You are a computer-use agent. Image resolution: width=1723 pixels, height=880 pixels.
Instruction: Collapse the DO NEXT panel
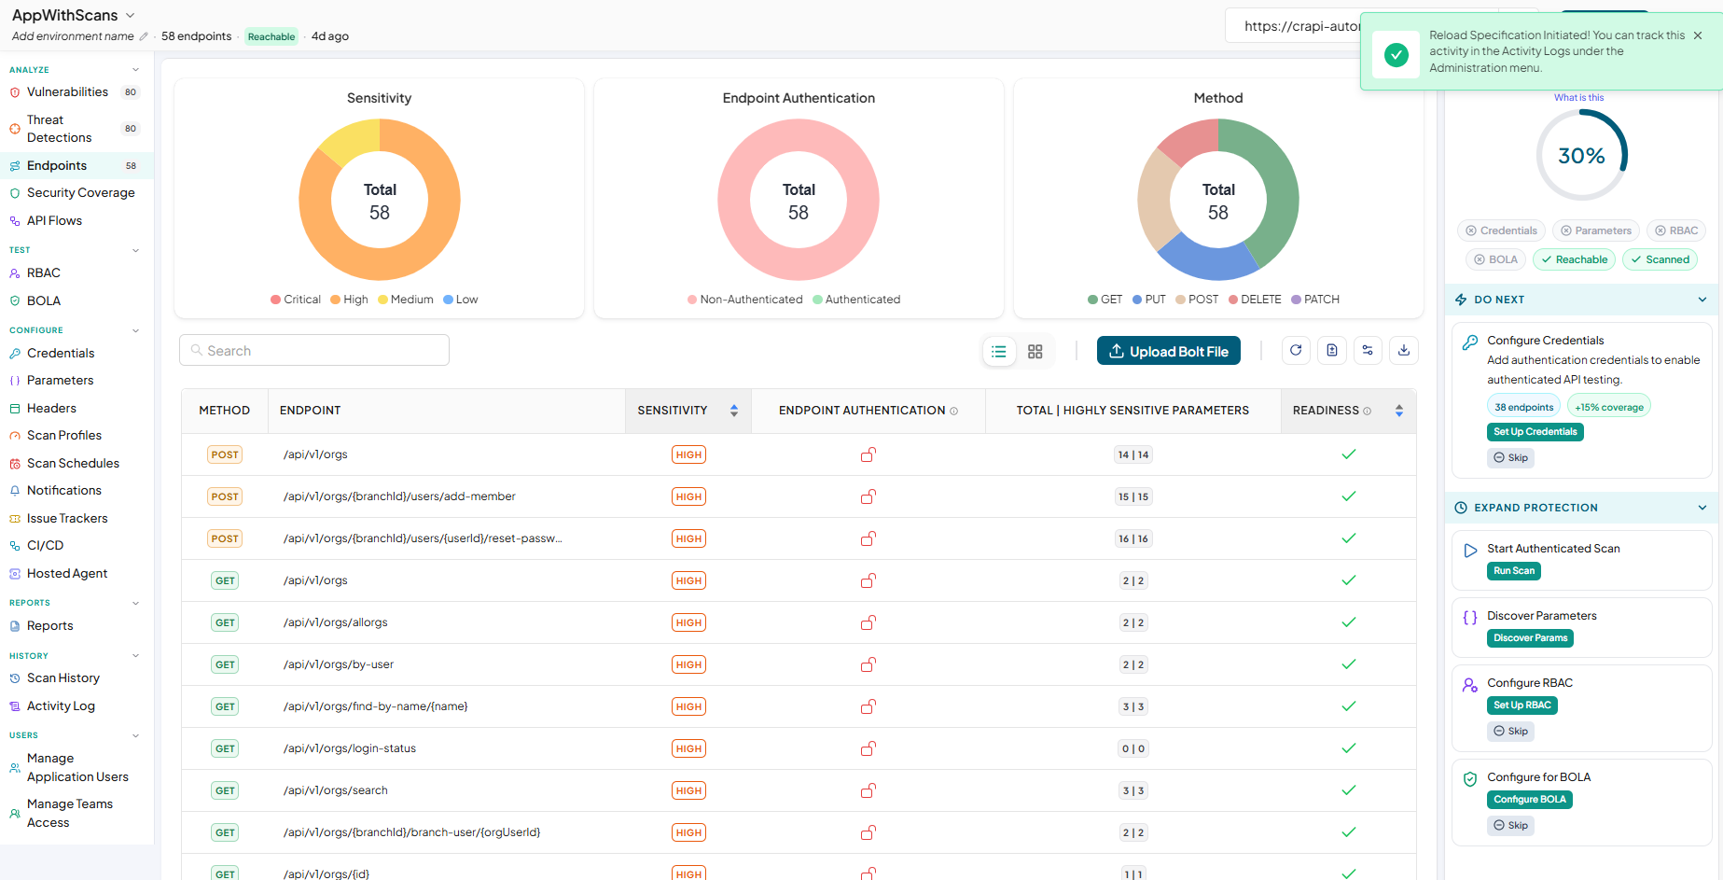pyautogui.click(x=1702, y=300)
